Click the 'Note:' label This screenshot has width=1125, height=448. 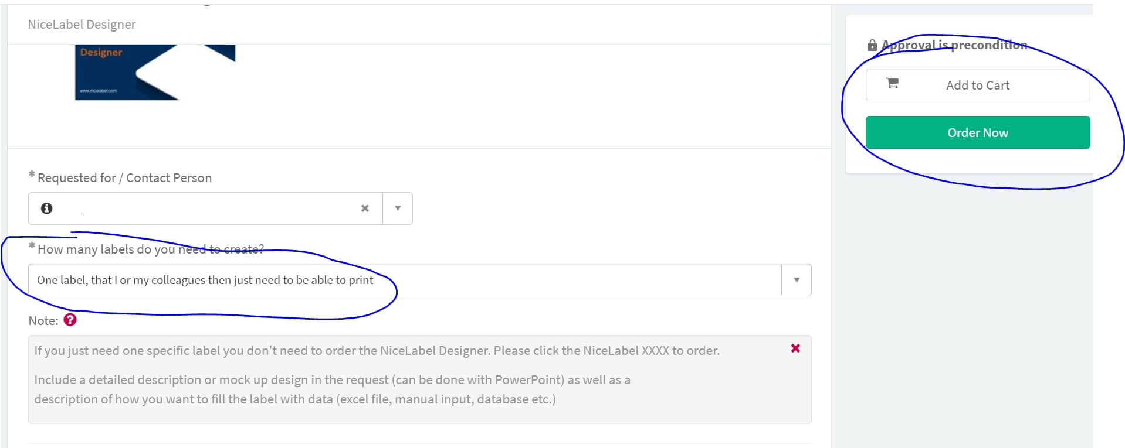point(43,321)
